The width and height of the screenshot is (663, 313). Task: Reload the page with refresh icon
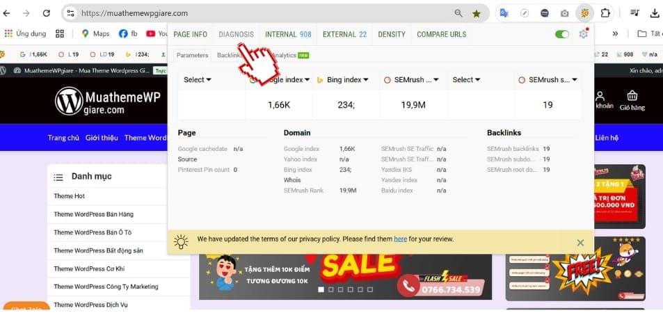pyautogui.click(x=47, y=13)
